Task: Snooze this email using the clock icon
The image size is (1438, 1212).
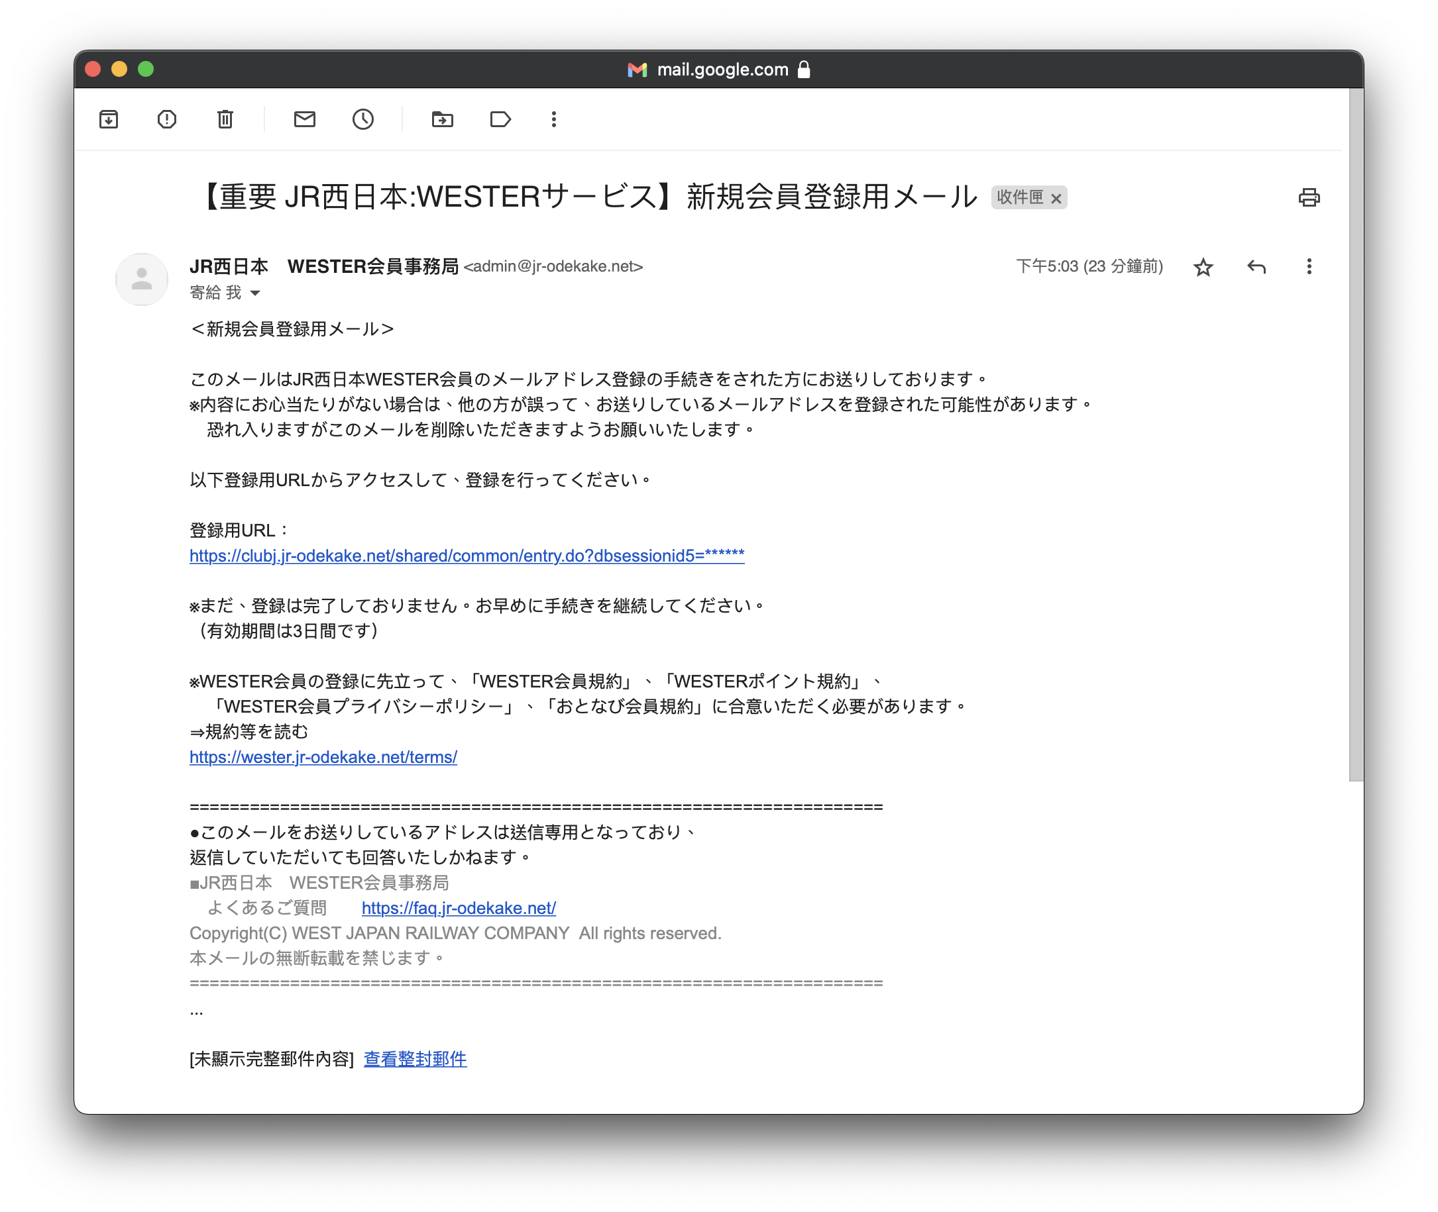Action: 363,120
